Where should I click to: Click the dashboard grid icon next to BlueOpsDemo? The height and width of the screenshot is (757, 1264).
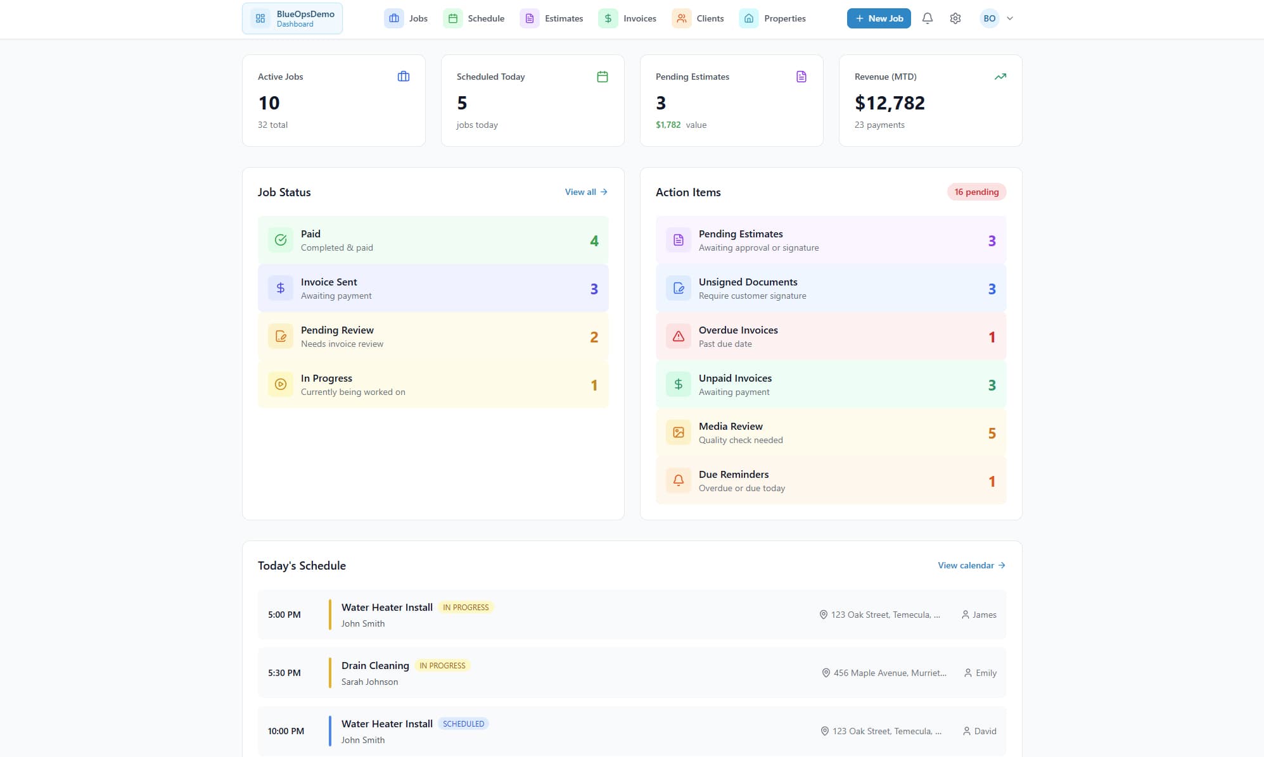tap(260, 18)
